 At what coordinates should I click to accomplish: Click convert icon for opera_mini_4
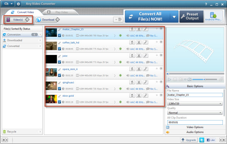tap(132, 69)
